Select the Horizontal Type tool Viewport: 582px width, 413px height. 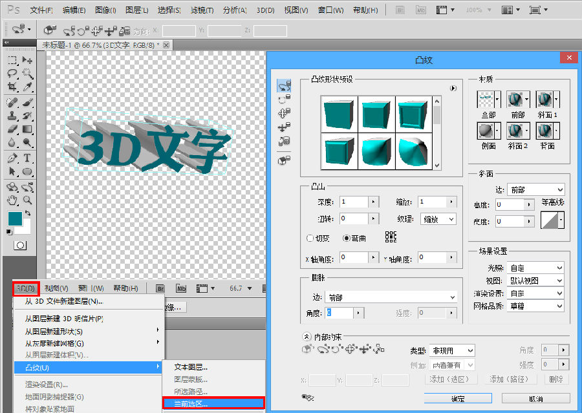(x=27, y=158)
